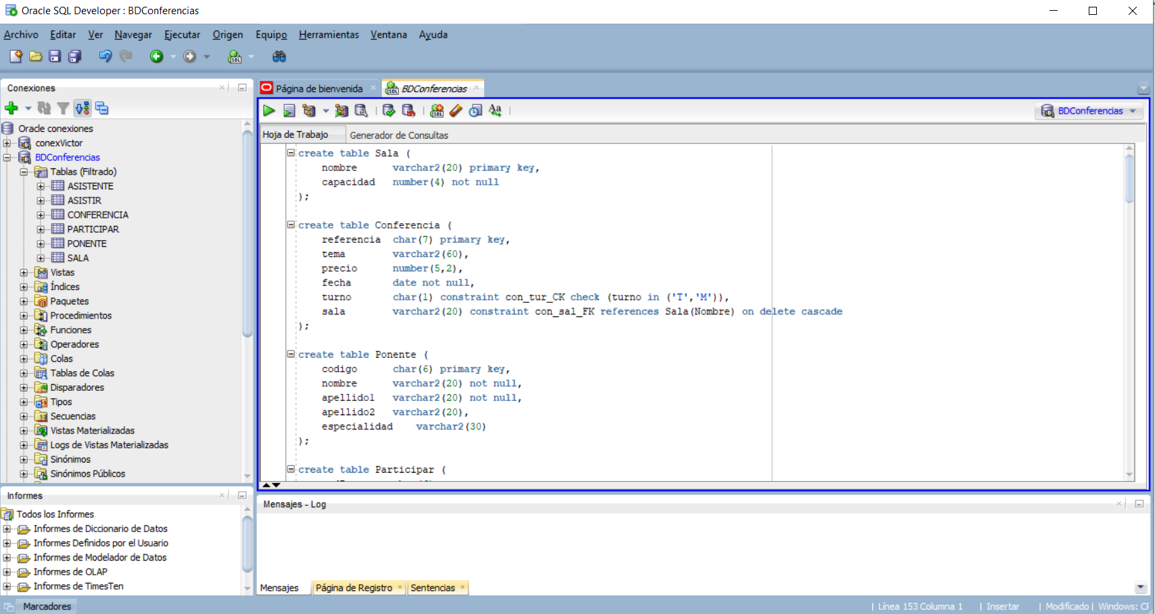Clear the worksheet with the eraser icon
This screenshot has width=1155, height=614.
[x=456, y=111]
